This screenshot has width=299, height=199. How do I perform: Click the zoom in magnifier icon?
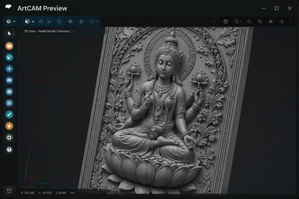click(260, 22)
